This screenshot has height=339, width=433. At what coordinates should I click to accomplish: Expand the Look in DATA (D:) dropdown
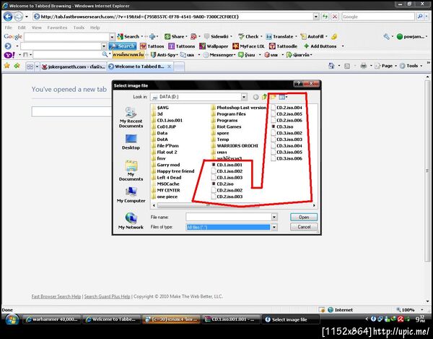click(x=244, y=97)
